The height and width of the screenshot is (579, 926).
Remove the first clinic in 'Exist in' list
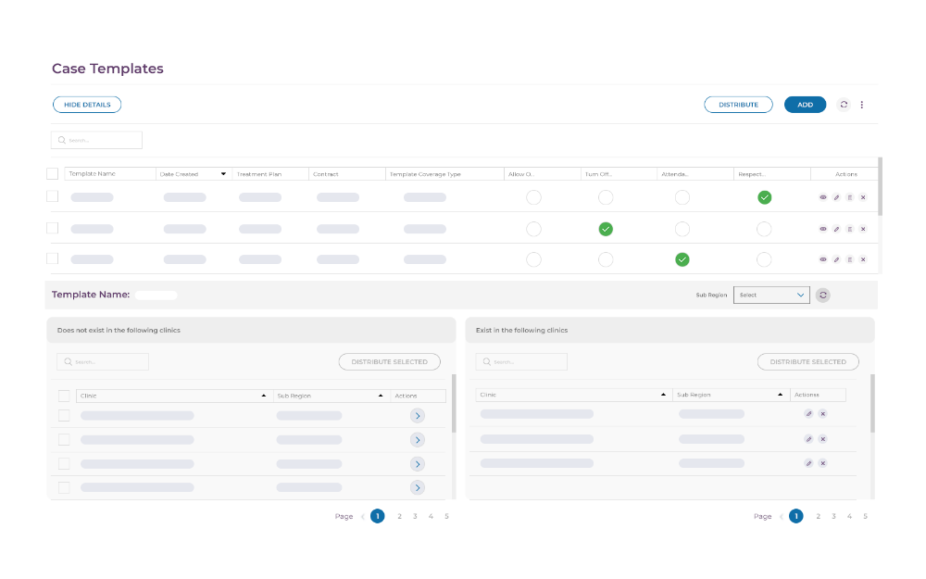click(x=822, y=413)
